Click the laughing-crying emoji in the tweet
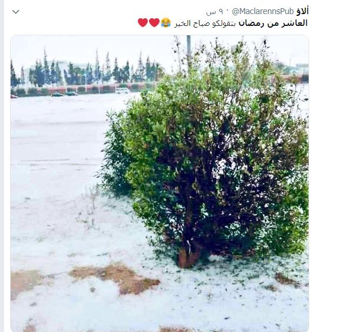Screen dimensions: 341x332 166,22
